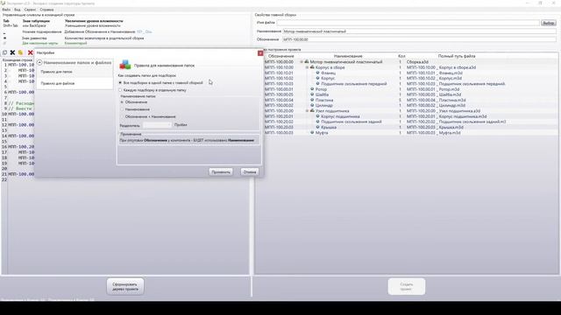This screenshot has height=315, width=561.
Task: Close the Настройки dialog
Action: click(x=260, y=53)
